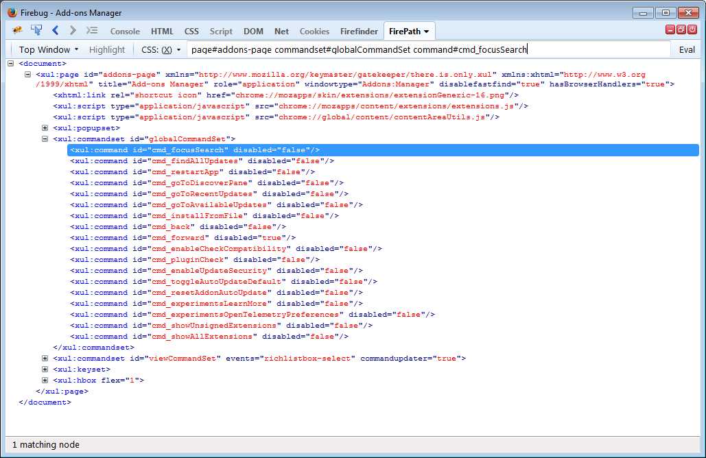Open the DOM tab
Screen dimensions: 706x458
(253, 31)
